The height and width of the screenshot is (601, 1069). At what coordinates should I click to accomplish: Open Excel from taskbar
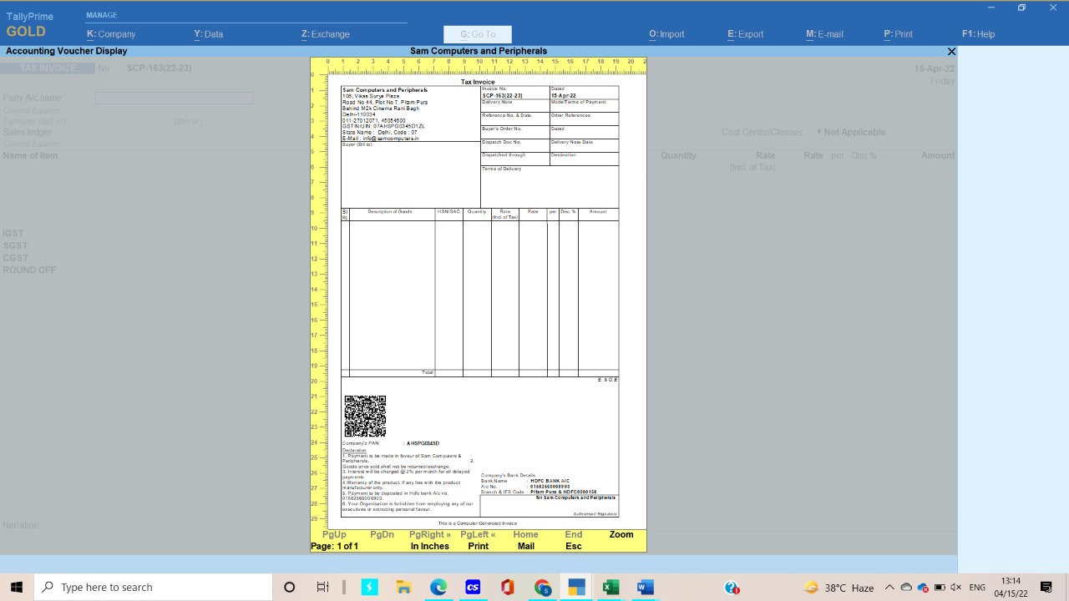610,587
